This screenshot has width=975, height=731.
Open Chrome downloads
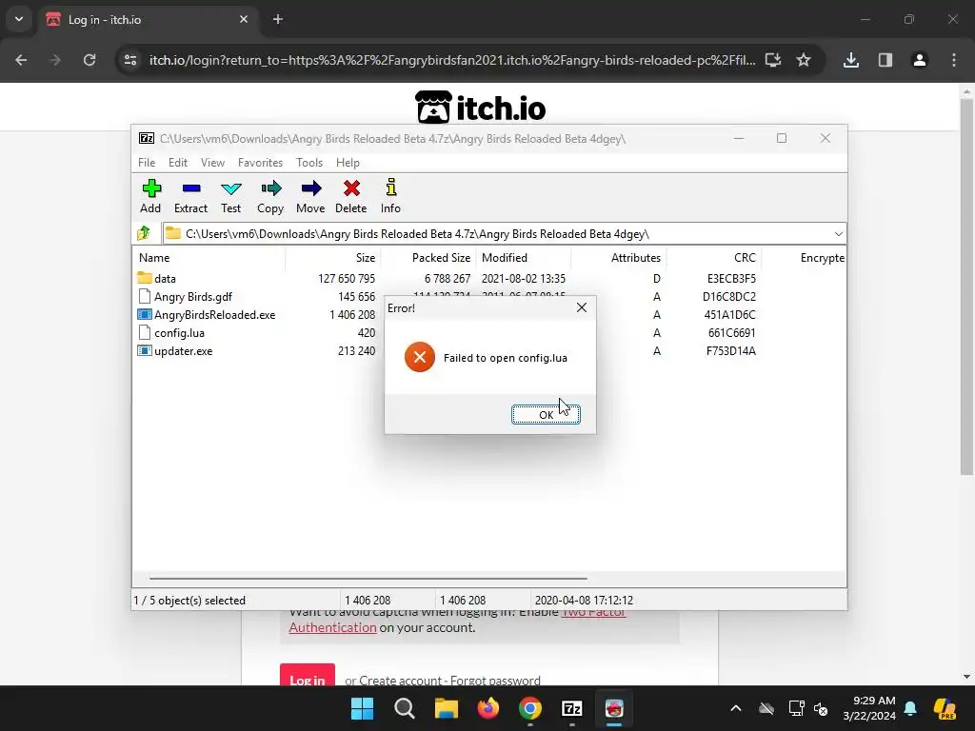pyautogui.click(x=851, y=60)
